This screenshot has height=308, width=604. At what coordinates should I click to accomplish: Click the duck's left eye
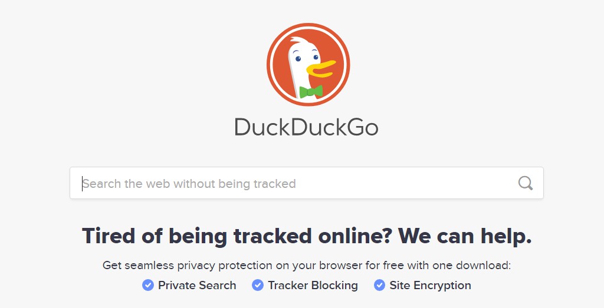(298, 58)
